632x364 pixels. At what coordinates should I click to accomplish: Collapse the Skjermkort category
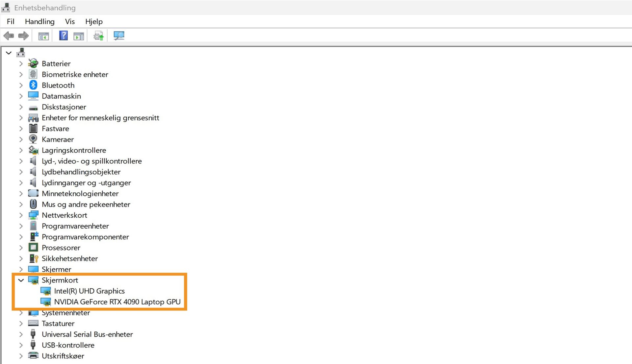coord(21,280)
